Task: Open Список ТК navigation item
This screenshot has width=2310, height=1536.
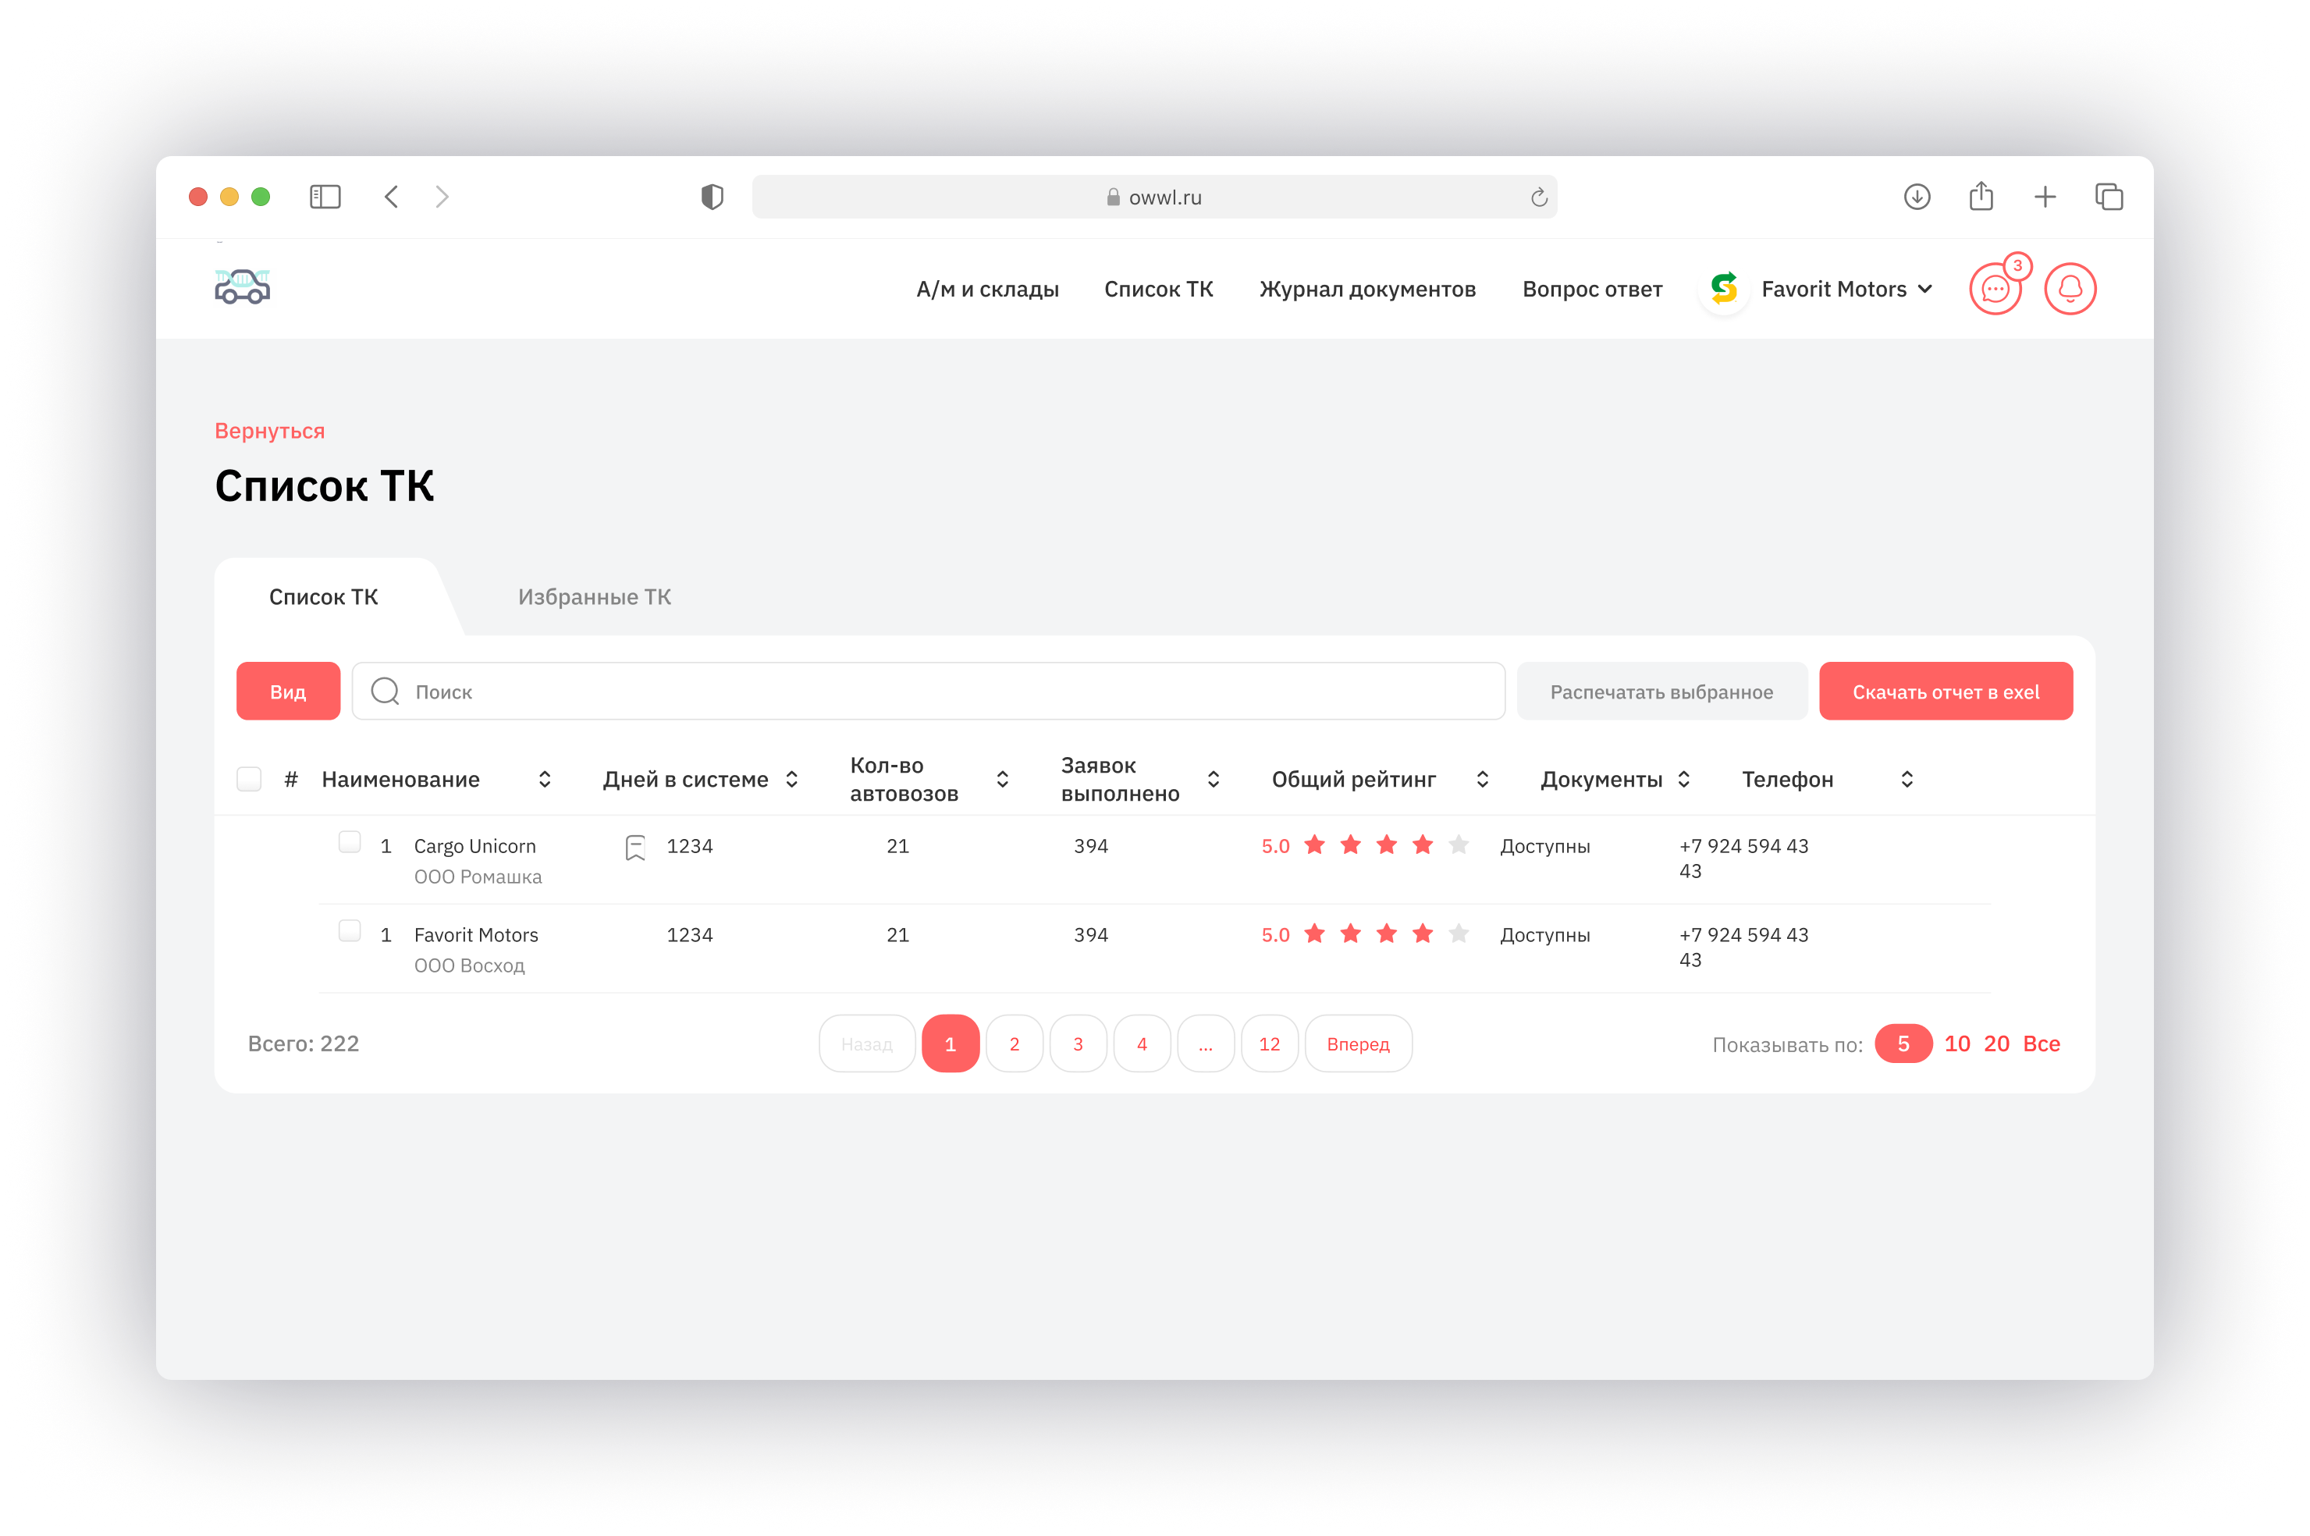Action: click(1158, 289)
